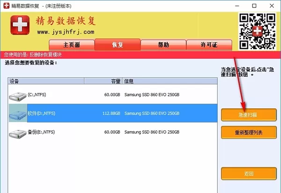Click the red cross app logo
This screenshot has width=281, height=193.
(20, 25)
